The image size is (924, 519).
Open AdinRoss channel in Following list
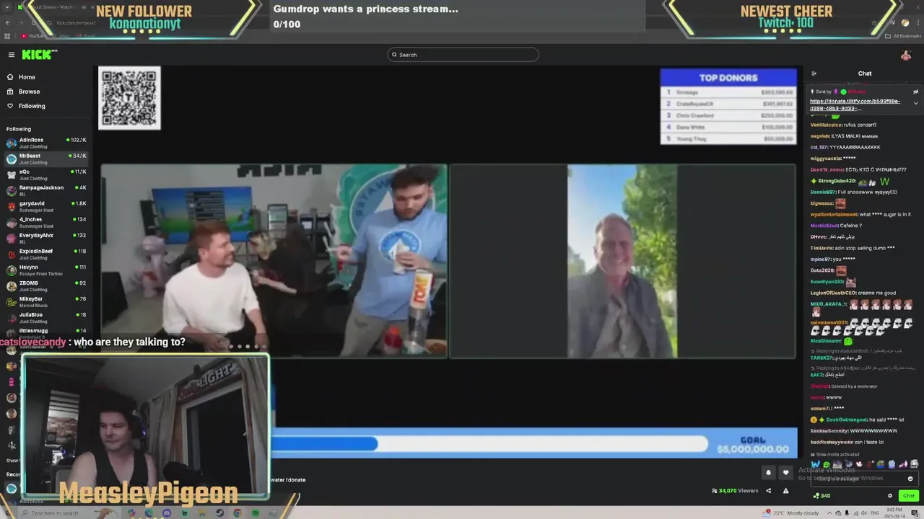pos(46,143)
